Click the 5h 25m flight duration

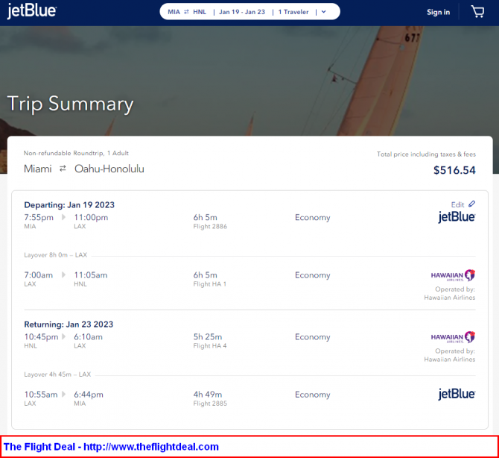click(x=208, y=337)
